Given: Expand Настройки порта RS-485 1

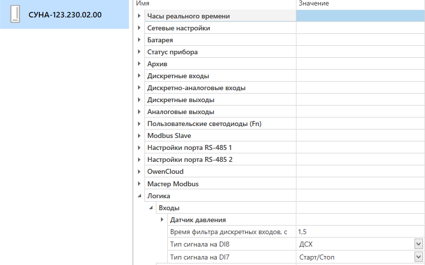Looking at the screenshot, I should pyautogui.click(x=139, y=147).
